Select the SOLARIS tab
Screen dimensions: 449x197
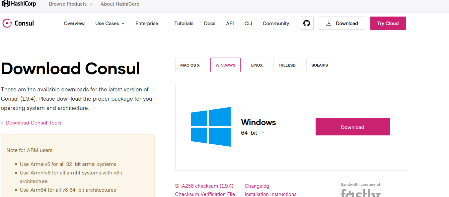pos(320,65)
